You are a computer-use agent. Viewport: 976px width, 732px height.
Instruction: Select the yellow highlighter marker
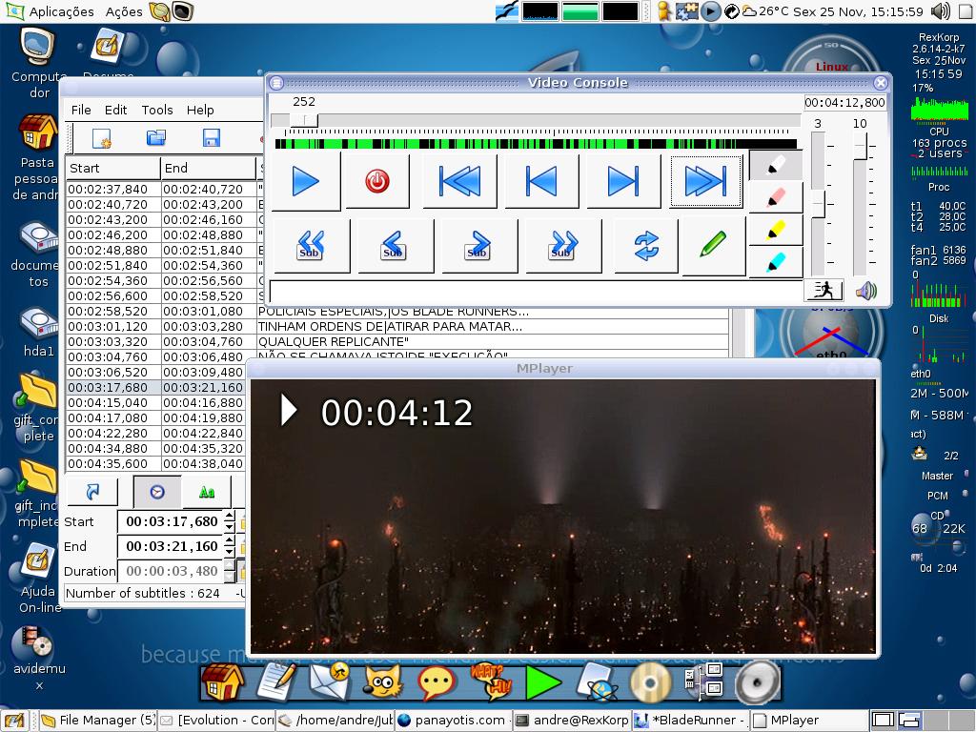776,231
